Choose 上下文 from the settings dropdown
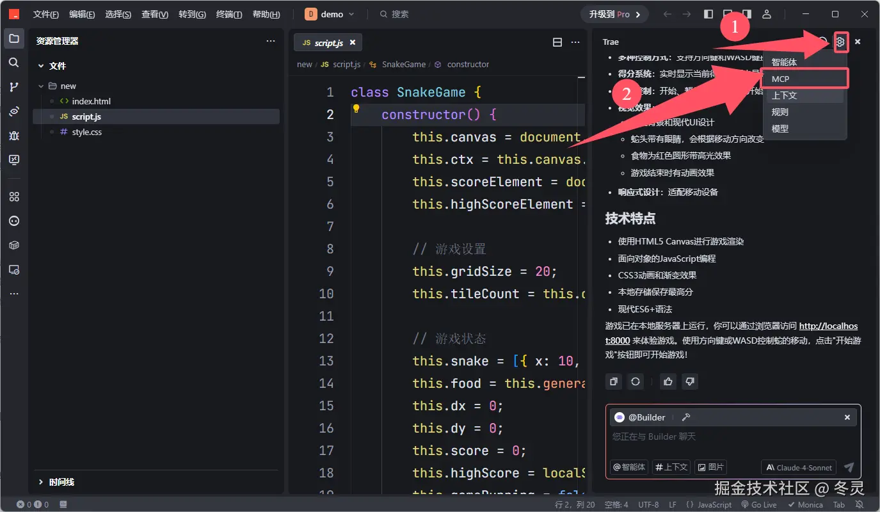 [x=805, y=95]
